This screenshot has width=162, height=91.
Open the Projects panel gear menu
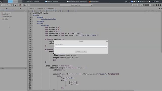tap(25, 68)
